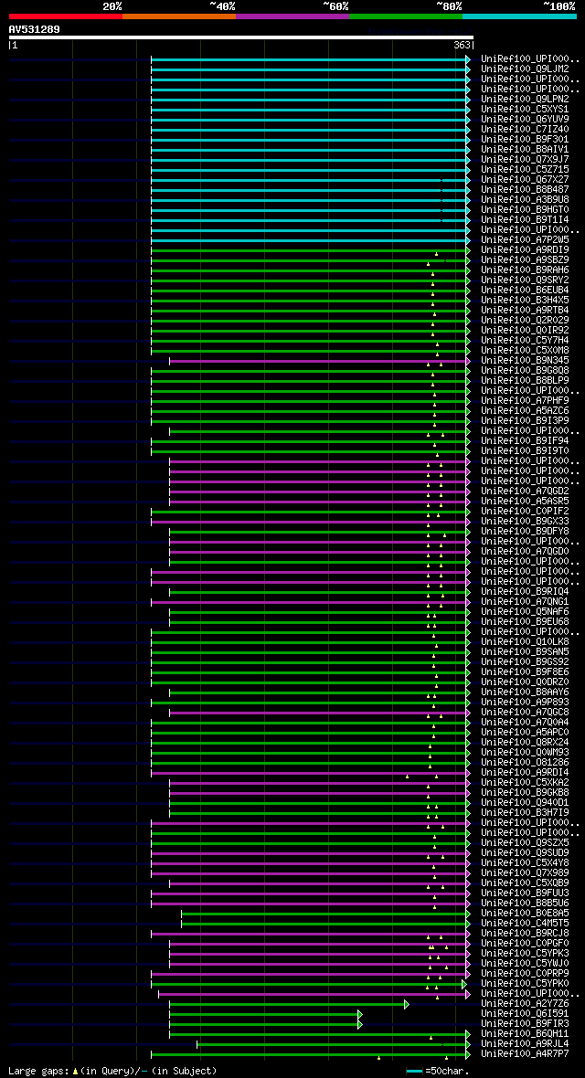Select the UniRef100_C5Y7H4 label
585x1078 pixels.
click(525, 341)
